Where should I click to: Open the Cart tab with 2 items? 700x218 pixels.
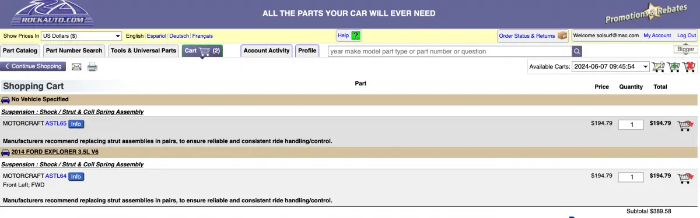pos(202,51)
